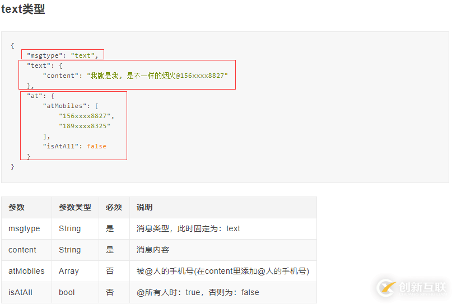Click the 必须 column header
The width and height of the screenshot is (452, 304).
coord(114,207)
